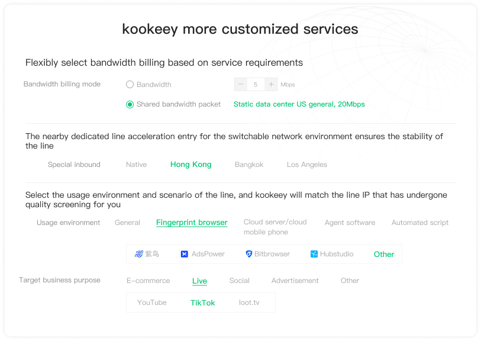The width and height of the screenshot is (481, 341).
Task: Click Static data center US general link
Action: (x=299, y=104)
